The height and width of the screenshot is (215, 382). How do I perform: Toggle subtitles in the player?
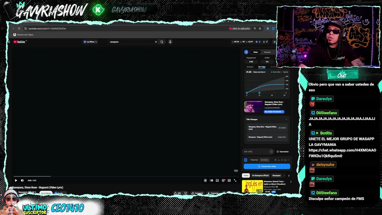point(217,180)
